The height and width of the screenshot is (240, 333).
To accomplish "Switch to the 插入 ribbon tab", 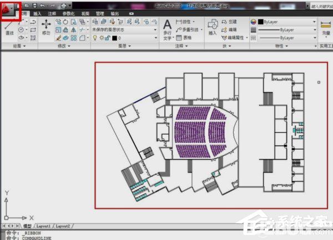I will tap(37, 13).
